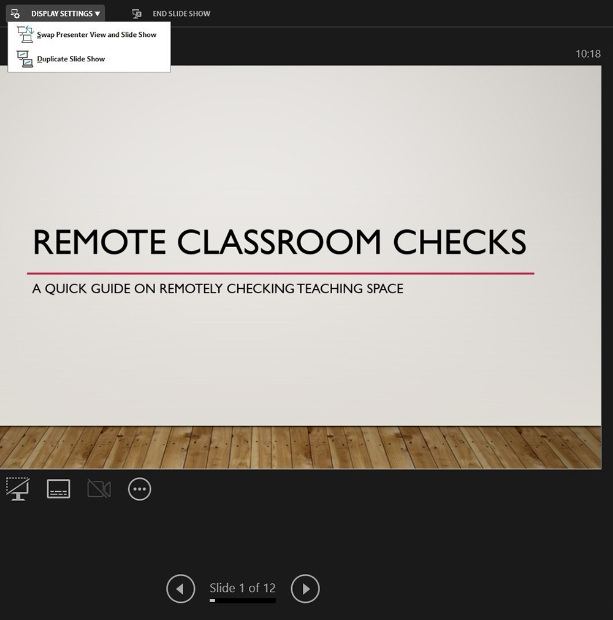The width and height of the screenshot is (613, 620).
Task: Select "Swap Presenter View and Slide Show"
Action: tap(96, 34)
